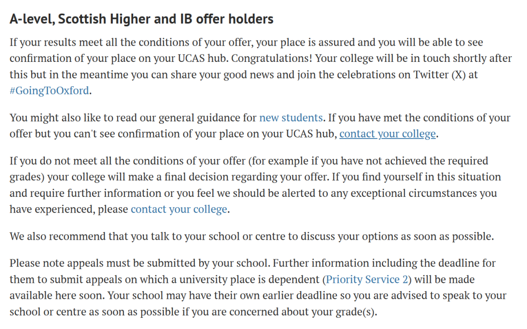Click the words 'final decision regarding your offer'
Viewport: 527px width, 329px height.
[x=246, y=177]
